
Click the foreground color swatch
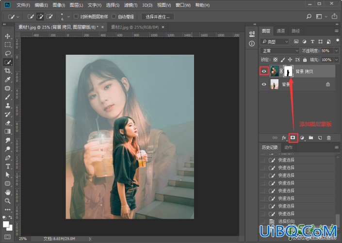click(x=6, y=225)
